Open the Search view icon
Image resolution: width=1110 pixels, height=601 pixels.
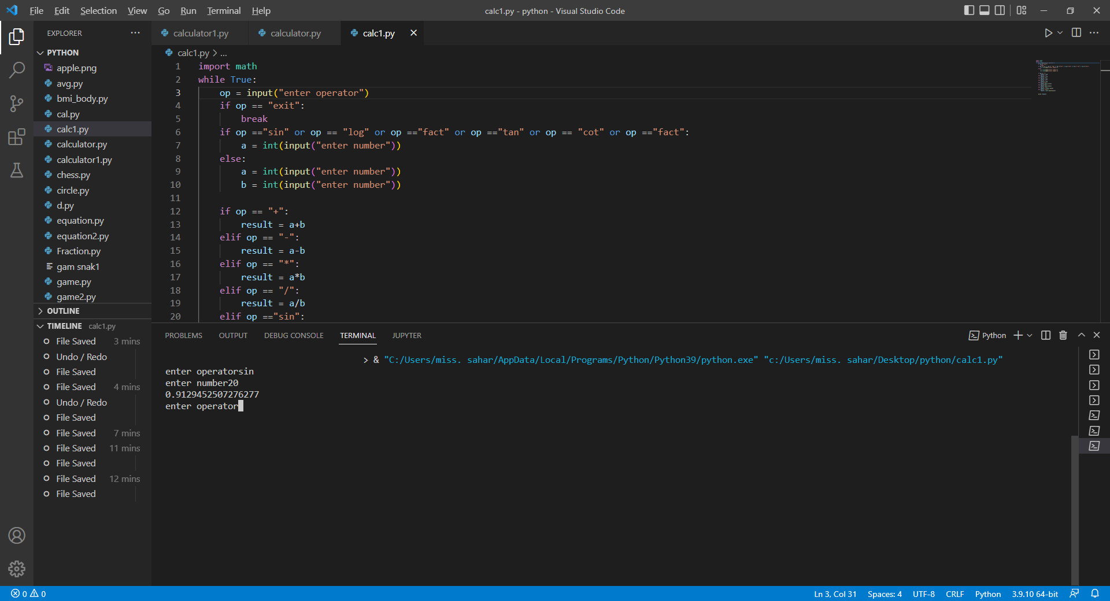point(17,69)
